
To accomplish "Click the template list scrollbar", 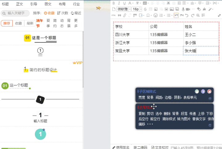I will point(83,60).
